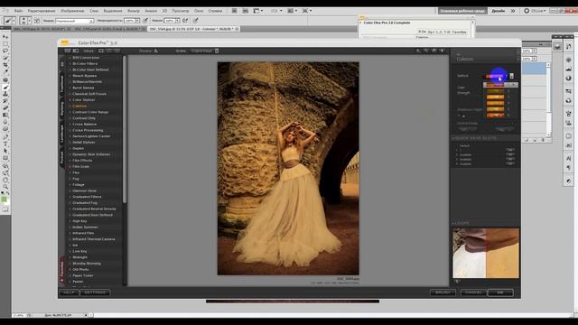This screenshot has width=578, height=325.
Task: Toggle favorite marker for Cross Processing
Action: pyautogui.click(x=70, y=130)
